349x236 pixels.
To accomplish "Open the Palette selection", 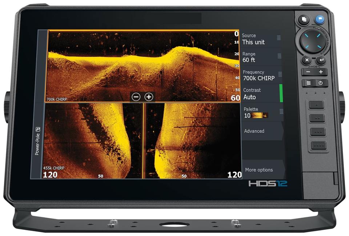I will [x=262, y=113].
